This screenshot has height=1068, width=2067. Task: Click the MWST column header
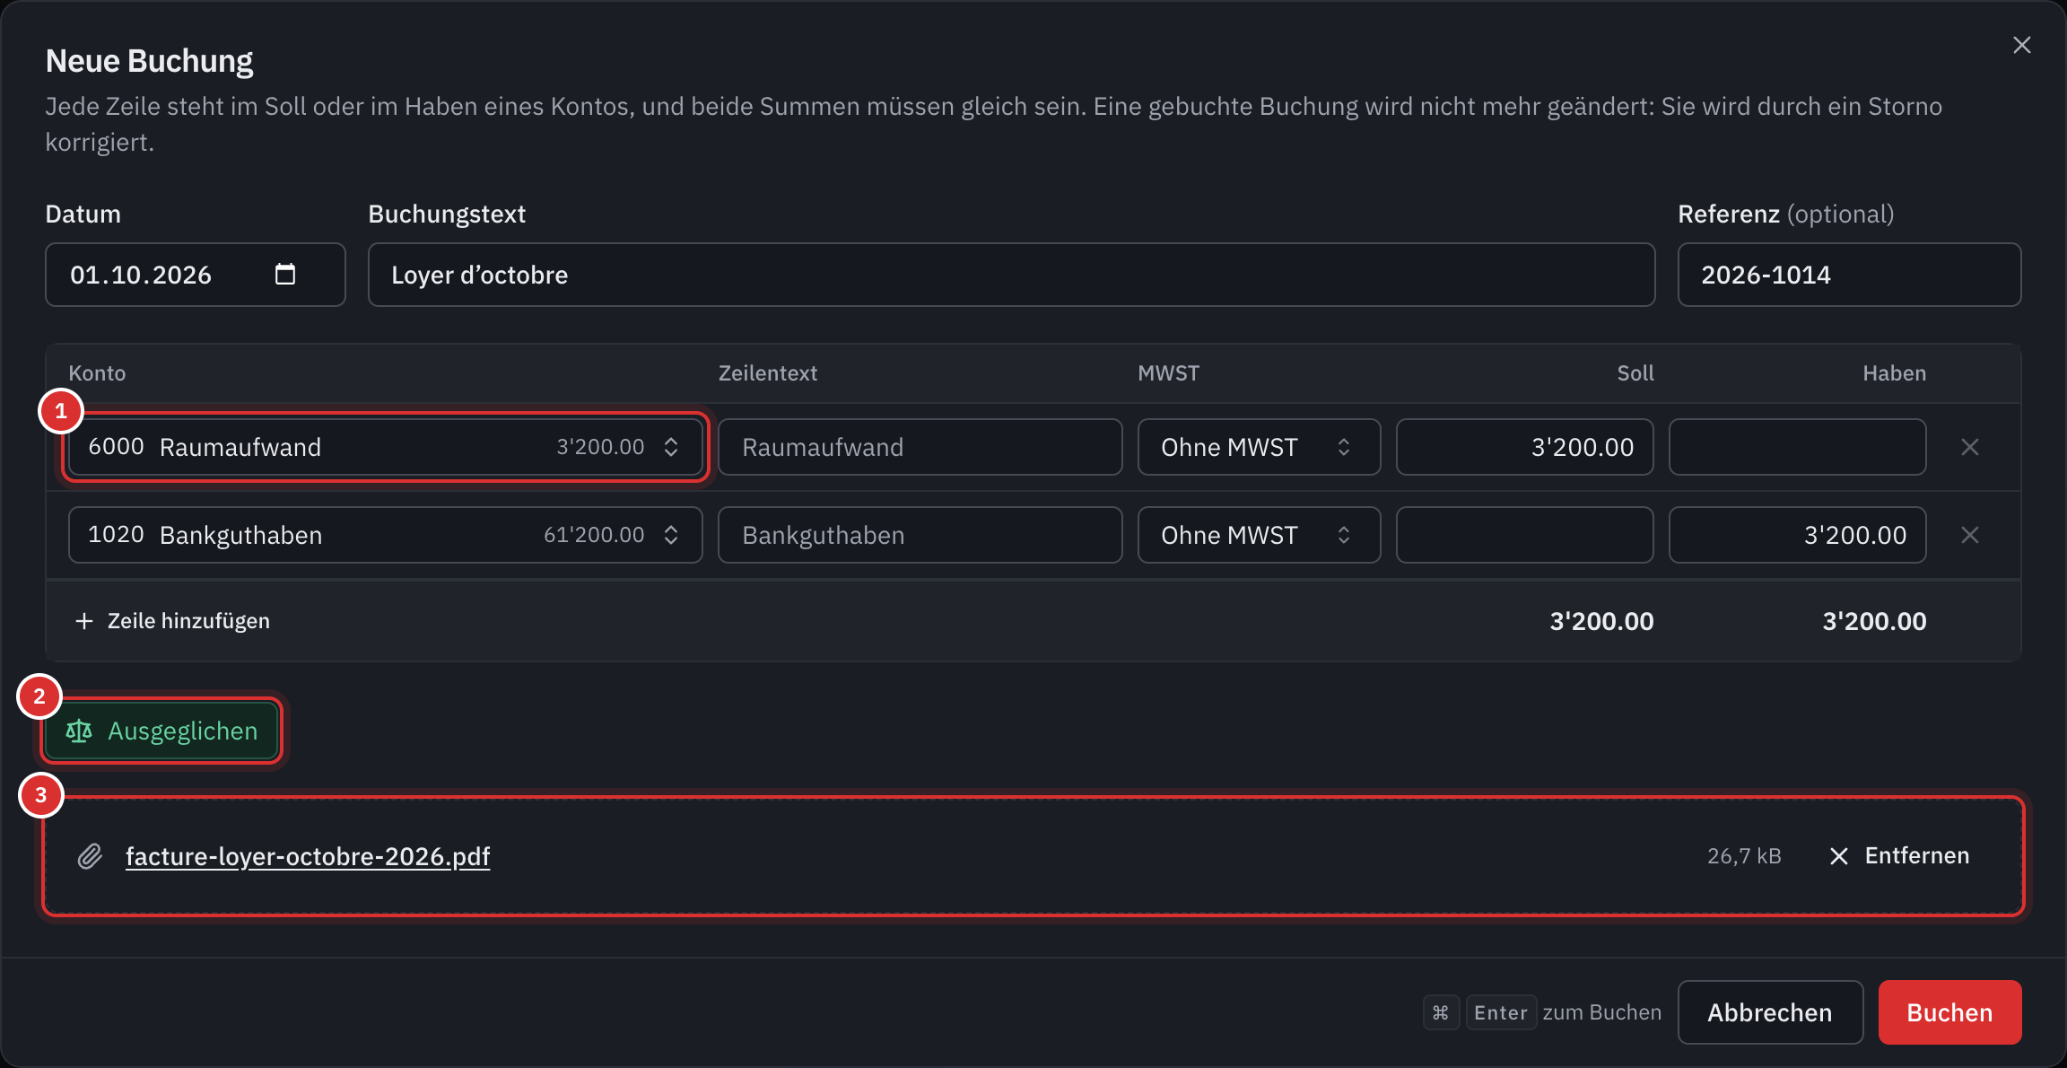tap(1168, 373)
